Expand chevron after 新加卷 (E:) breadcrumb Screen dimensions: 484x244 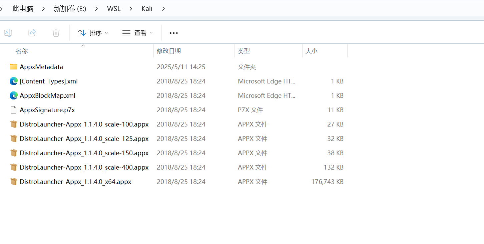(x=96, y=9)
